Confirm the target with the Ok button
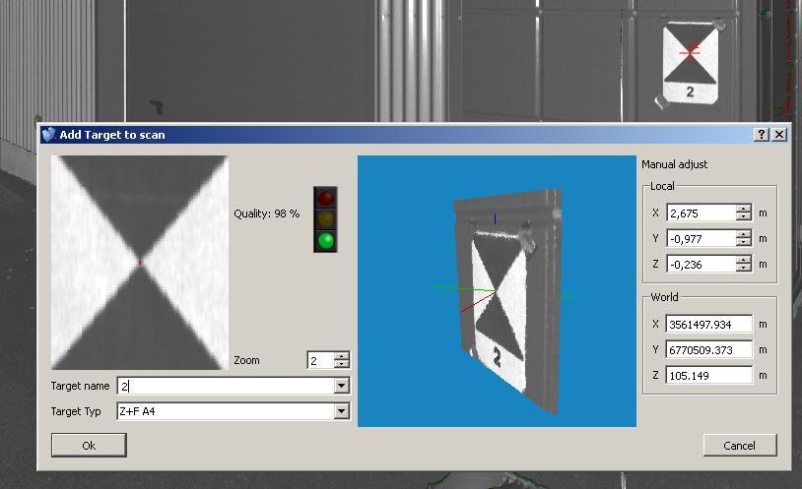This screenshot has width=802, height=489. pos(89,445)
